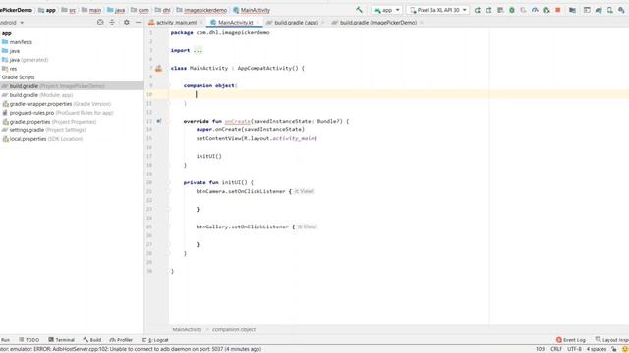Click the imagepickerdemo breadcrumb
Screen dimensions: 629x353
coord(201,10)
